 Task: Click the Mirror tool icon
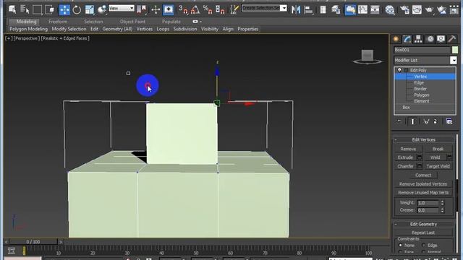point(296,9)
